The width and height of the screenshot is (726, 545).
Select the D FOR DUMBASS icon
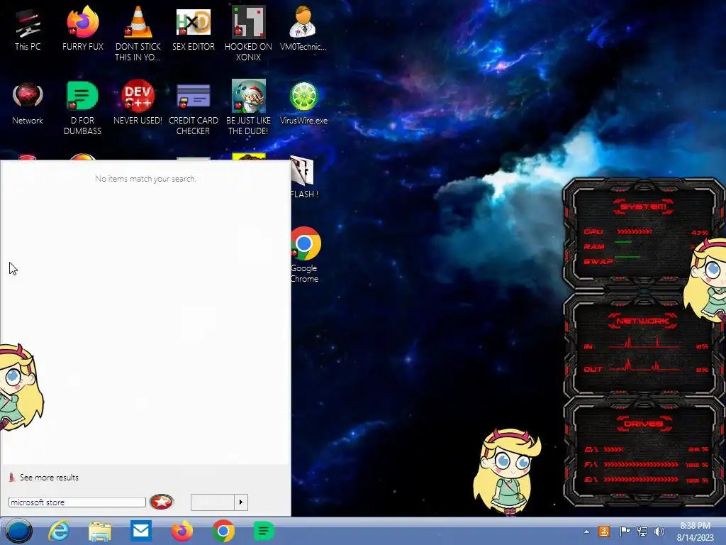tap(82, 108)
